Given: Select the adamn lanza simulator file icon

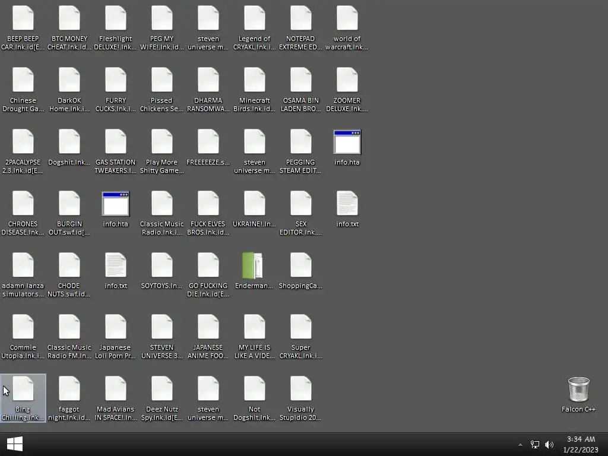Looking at the screenshot, I should [x=23, y=265].
